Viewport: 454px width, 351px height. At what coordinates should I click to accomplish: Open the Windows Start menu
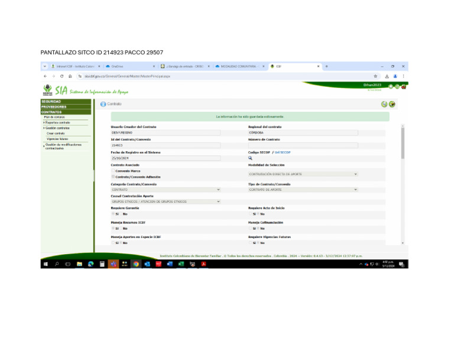pos(46,264)
